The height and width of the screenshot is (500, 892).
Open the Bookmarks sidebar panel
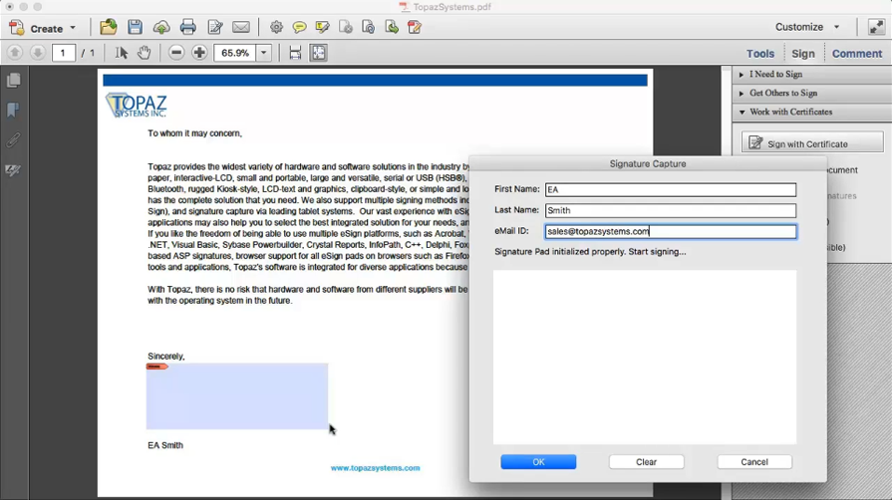pyautogui.click(x=13, y=110)
